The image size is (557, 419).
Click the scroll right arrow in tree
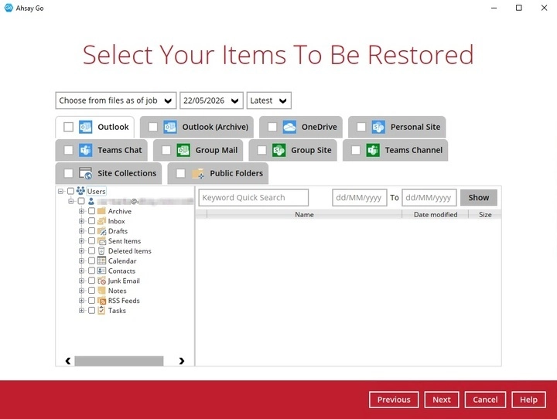pos(182,361)
